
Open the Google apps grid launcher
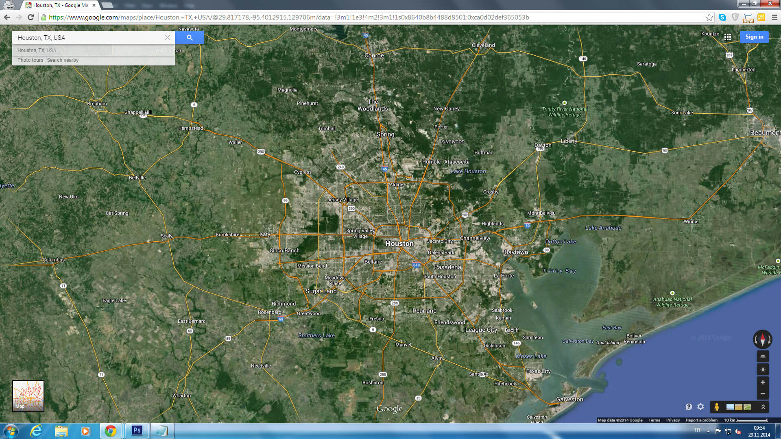tap(728, 37)
